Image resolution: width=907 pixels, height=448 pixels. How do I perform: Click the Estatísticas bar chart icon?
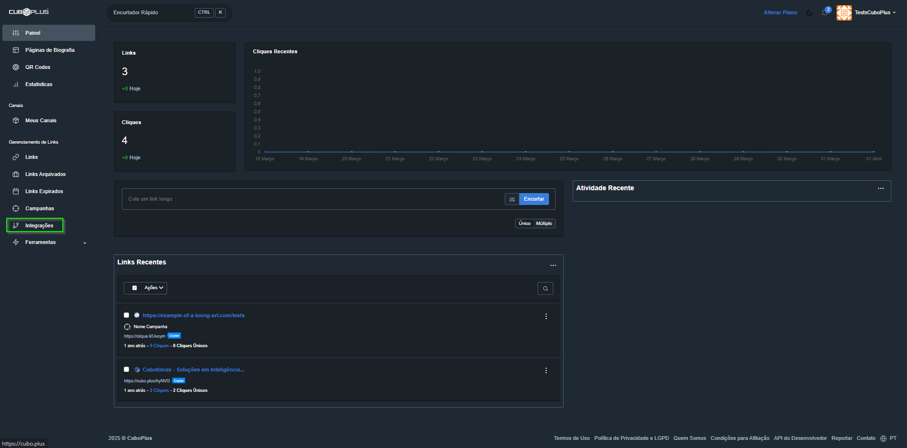coord(16,84)
